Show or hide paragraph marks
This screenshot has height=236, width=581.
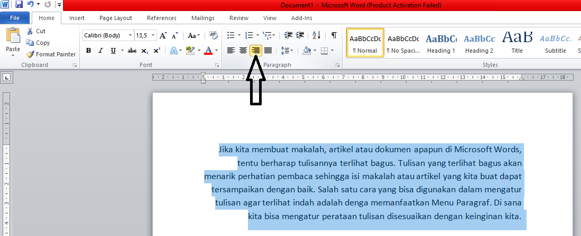334,35
